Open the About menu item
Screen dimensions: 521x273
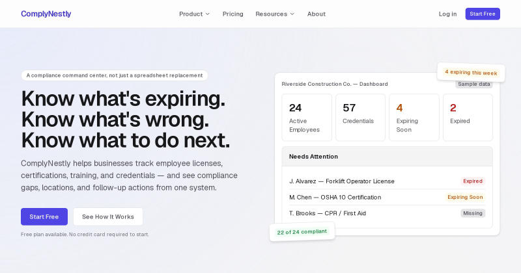[x=317, y=14]
